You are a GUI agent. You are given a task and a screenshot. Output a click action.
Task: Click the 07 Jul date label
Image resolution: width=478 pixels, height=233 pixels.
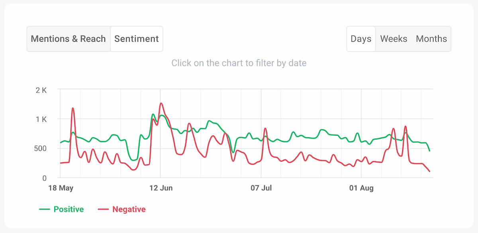click(x=261, y=188)
